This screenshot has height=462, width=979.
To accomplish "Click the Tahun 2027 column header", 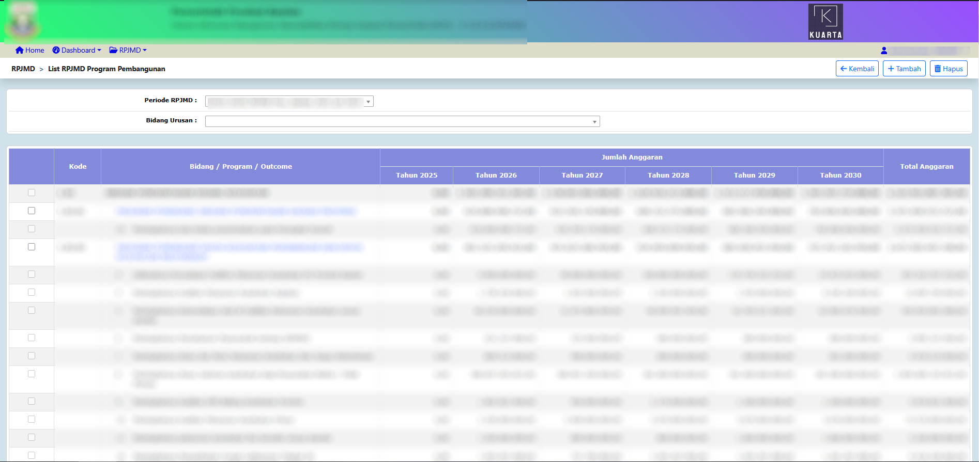I will [582, 175].
